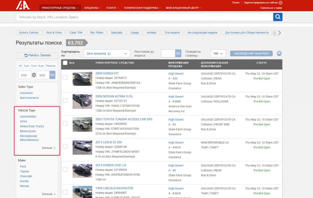313x198 pixels.
Task: Check the 2009 Honda Fit row
Action: coord(65,77)
